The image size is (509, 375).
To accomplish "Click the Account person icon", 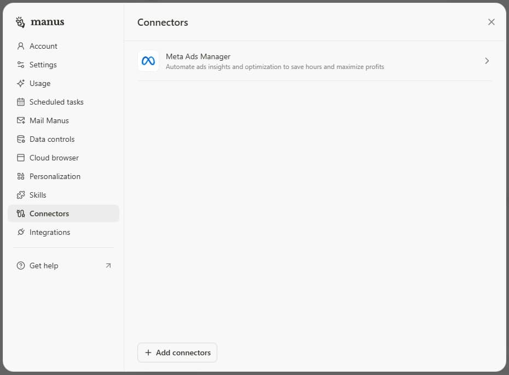I will tap(21, 46).
